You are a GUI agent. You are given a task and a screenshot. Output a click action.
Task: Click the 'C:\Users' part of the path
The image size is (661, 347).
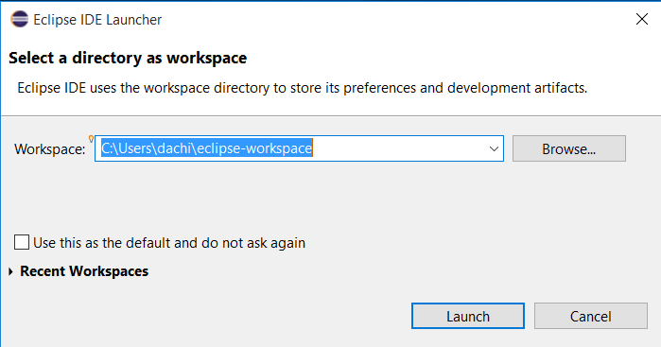point(127,148)
